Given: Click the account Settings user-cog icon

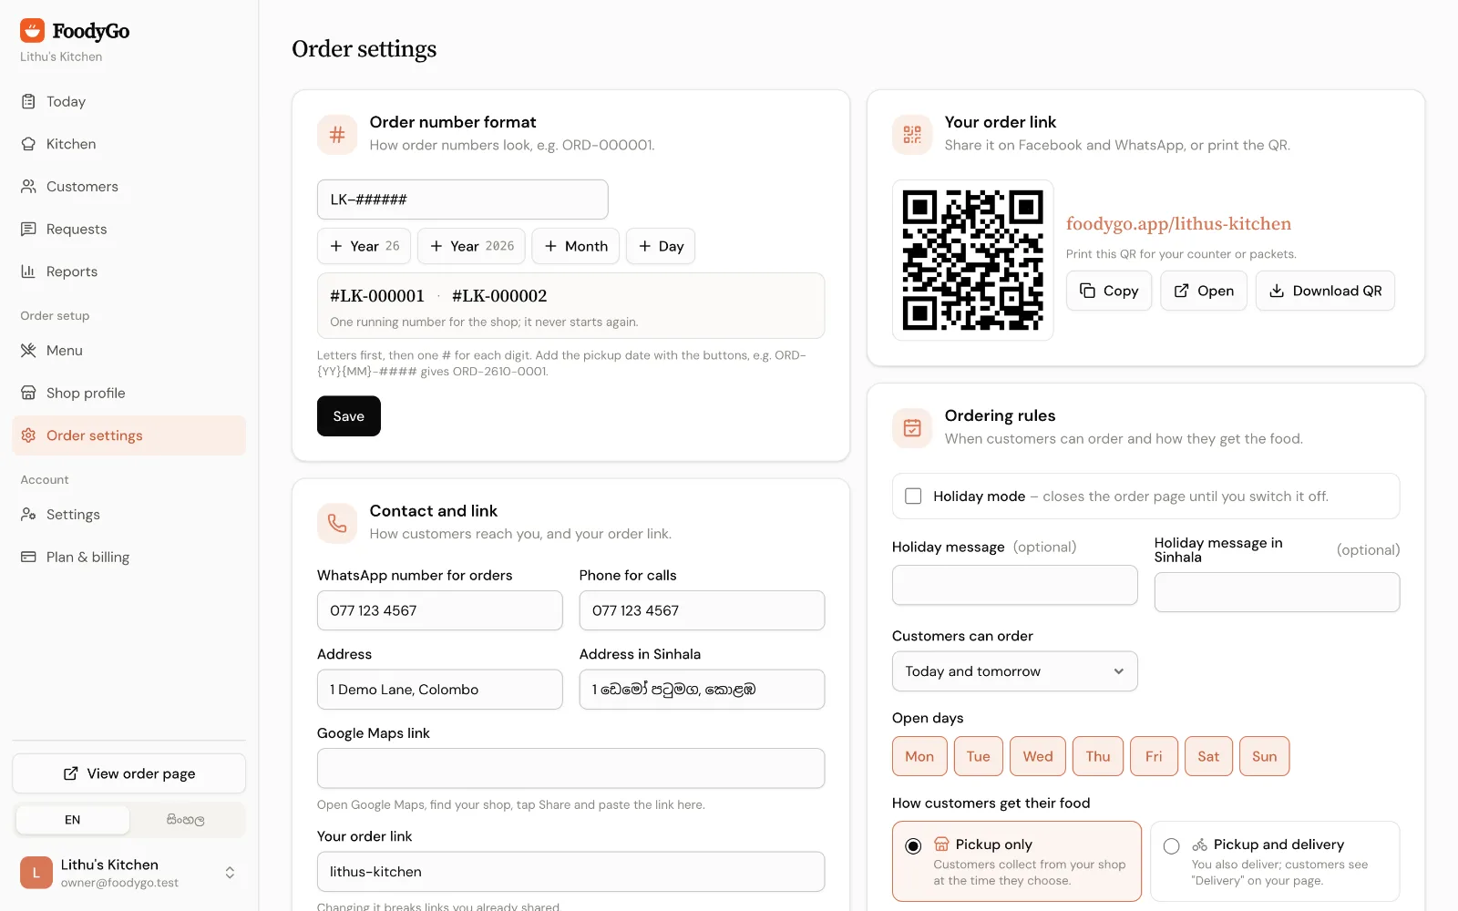Looking at the screenshot, I should (28, 515).
